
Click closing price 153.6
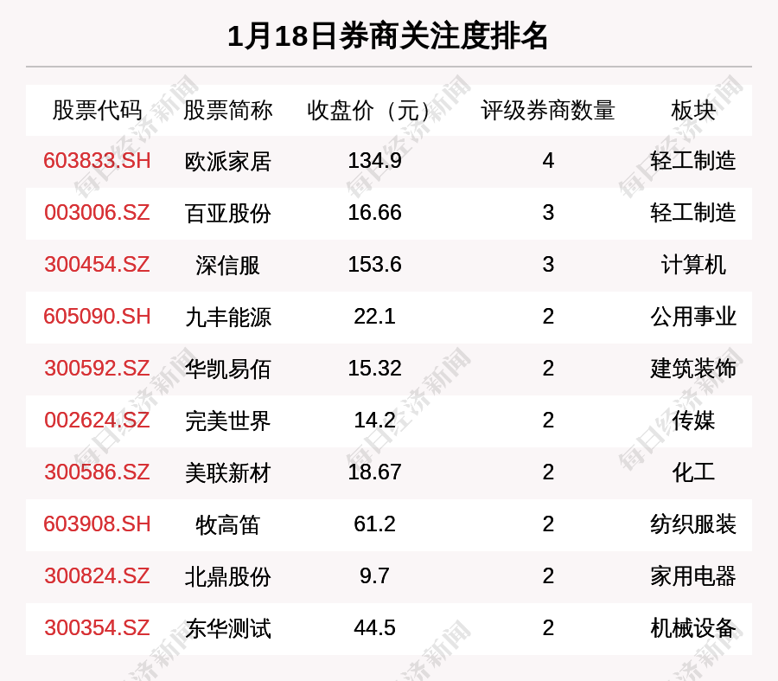pyautogui.click(x=374, y=264)
